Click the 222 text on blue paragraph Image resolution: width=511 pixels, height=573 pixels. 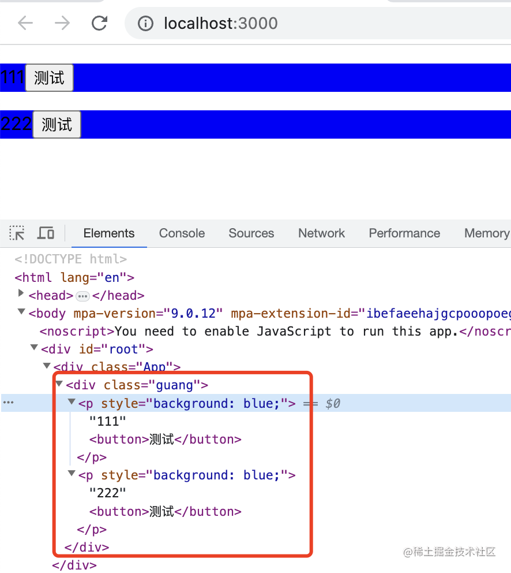[16, 124]
